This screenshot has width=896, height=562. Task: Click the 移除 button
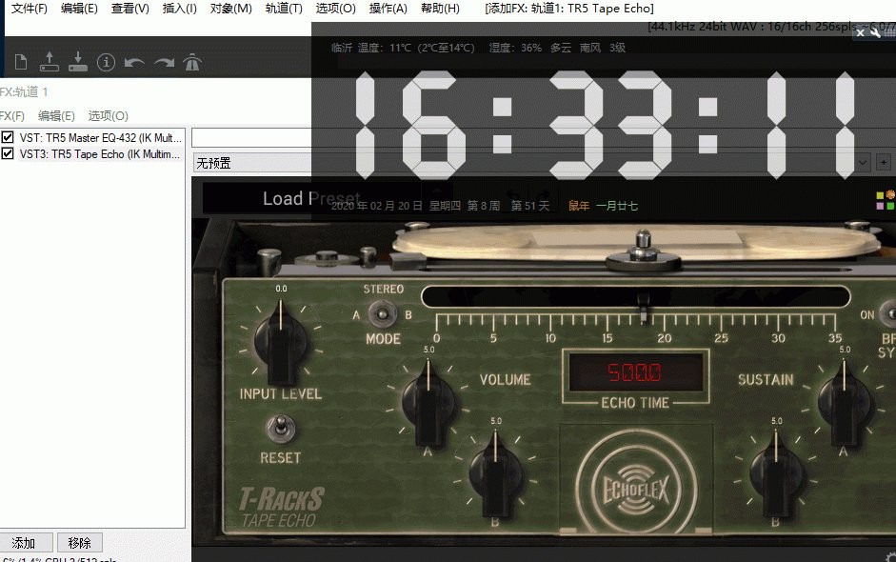tap(80, 542)
